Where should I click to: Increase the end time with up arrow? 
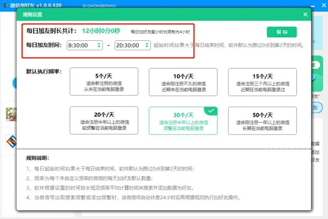click(x=147, y=44)
